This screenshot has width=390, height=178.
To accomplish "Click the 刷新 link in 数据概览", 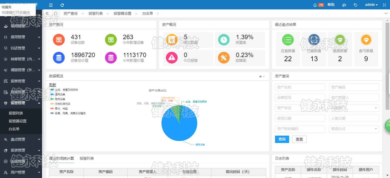I will tap(52, 85).
